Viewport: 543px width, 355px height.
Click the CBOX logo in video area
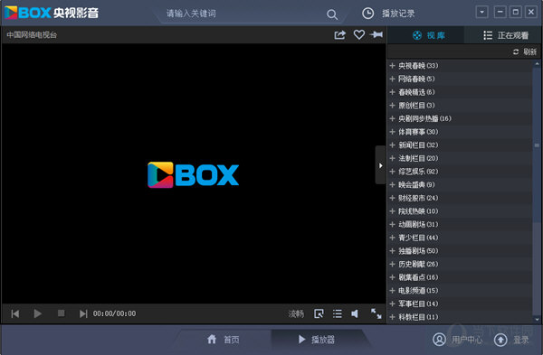pos(194,175)
